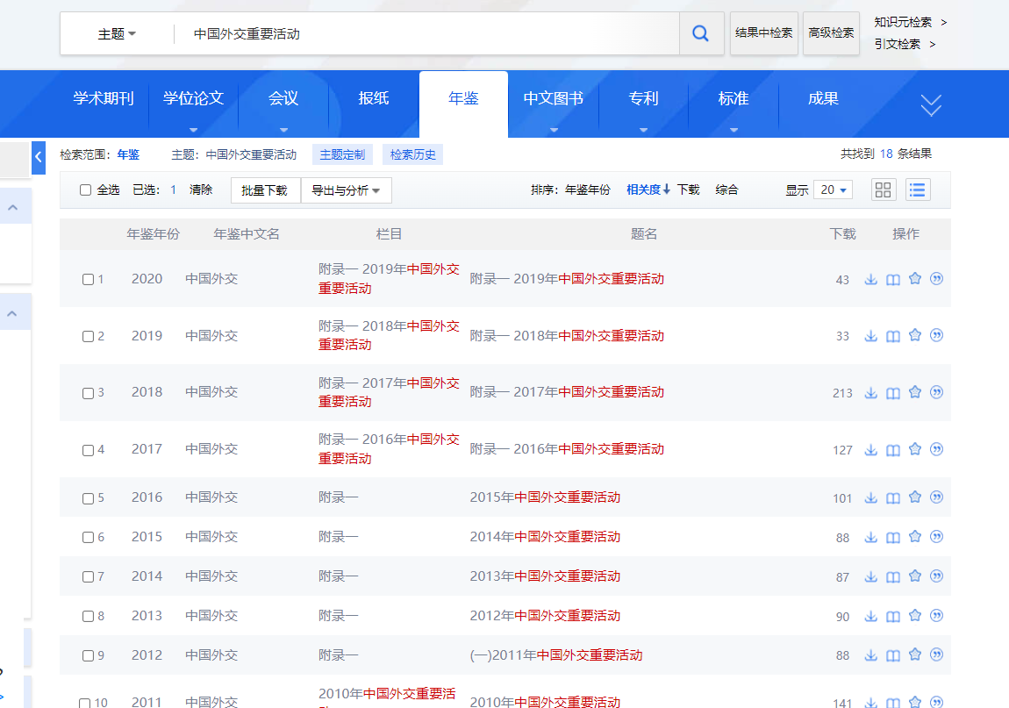
Task: Click the search input containing 中国外交重要活动
Action: coord(421,34)
